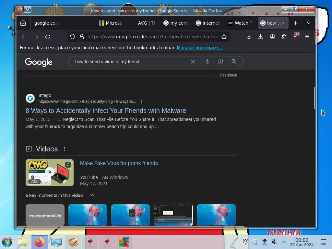The image size is (332, 249).
Task: Open AVG icon in taskbar
Action: click(x=124, y=242)
